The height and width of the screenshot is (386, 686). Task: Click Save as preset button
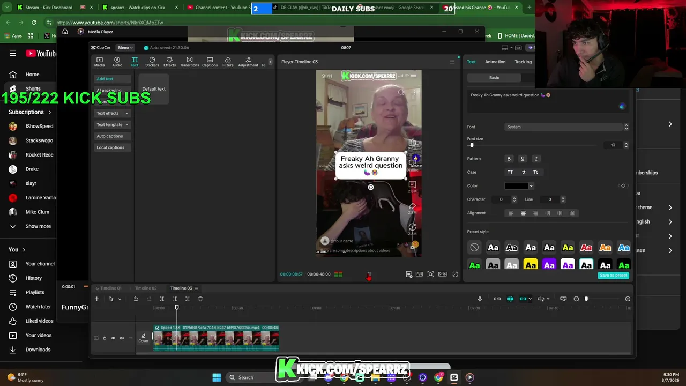(613, 276)
